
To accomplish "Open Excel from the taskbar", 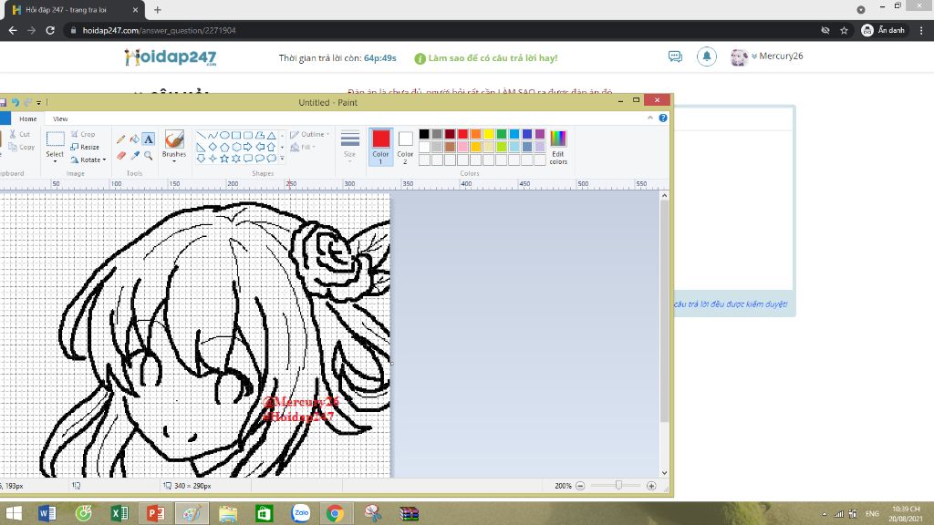I will (x=119, y=513).
